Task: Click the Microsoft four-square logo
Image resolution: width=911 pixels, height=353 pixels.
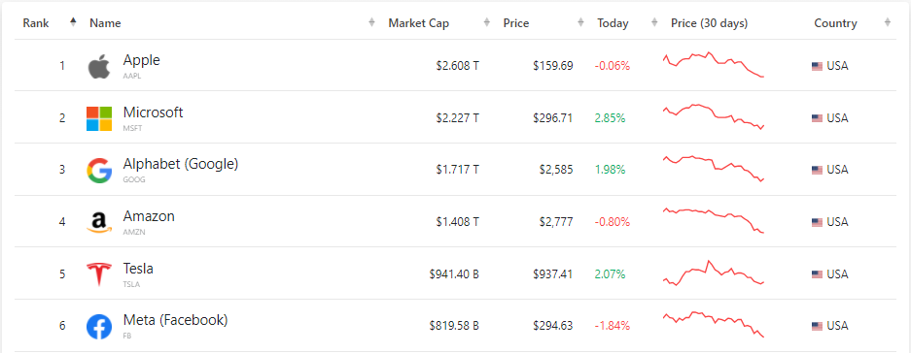Action: point(99,118)
